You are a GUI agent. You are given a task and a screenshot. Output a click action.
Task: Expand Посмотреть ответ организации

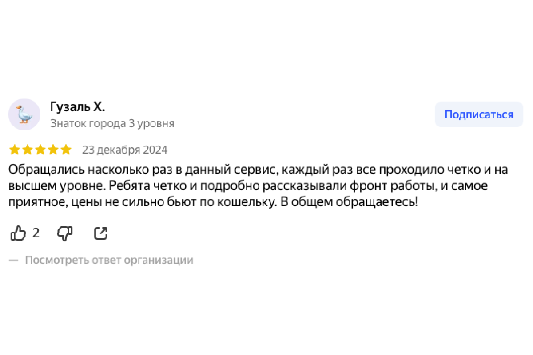coord(109,260)
